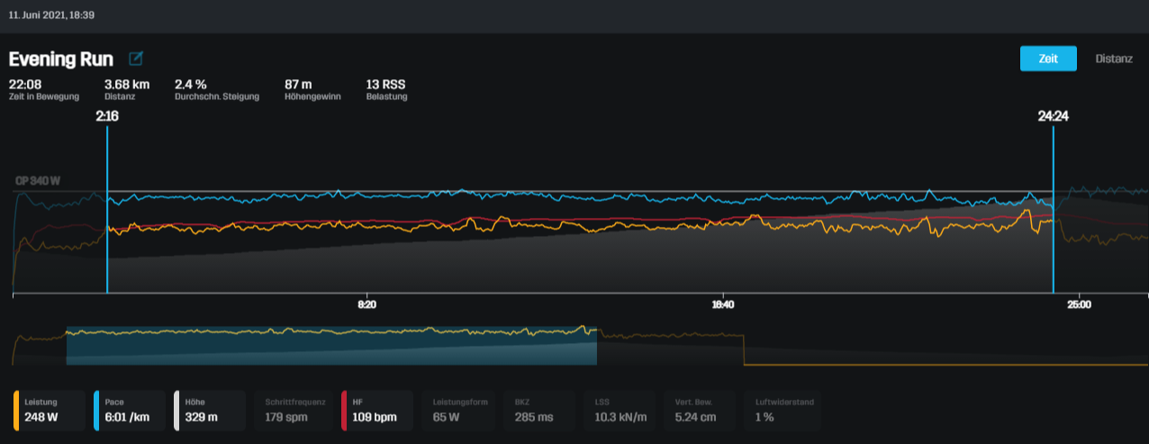Click the date 11. Juni 2021 header
The image size is (1149, 444).
(x=51, y=15)
